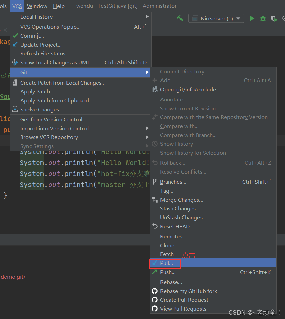Click the rollback icon beside Rollback
Image resolution: width=285 pixels, height=319 pixels.
[x=155, y=163]
